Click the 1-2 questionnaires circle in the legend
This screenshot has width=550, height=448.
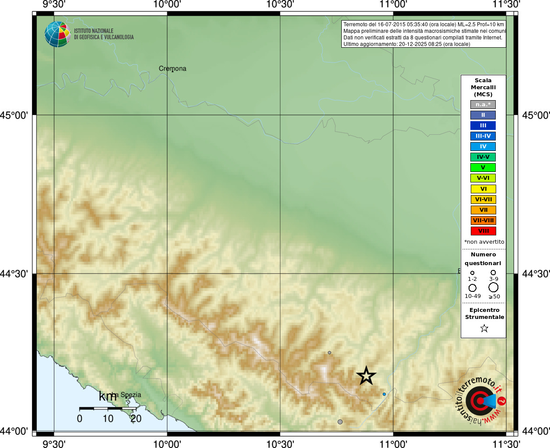pyautogui.click(x=472, y=273)
